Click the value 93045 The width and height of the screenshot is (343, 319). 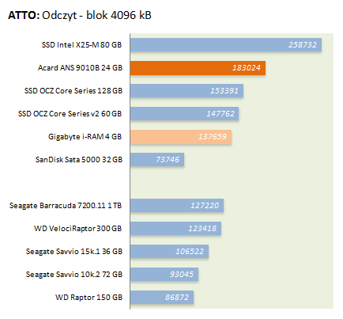coord(182,275)
